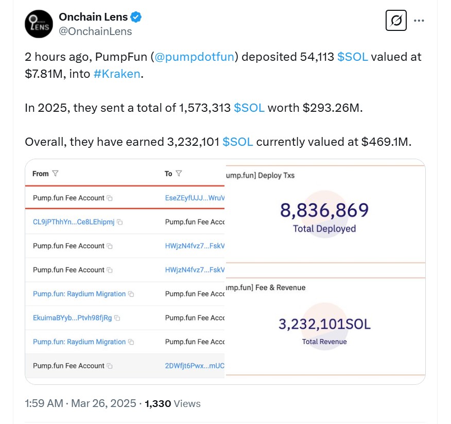Open the three-dot more options menu
Image resolution: width=451 pixels, height=424 pixels.
coord(419,21)
